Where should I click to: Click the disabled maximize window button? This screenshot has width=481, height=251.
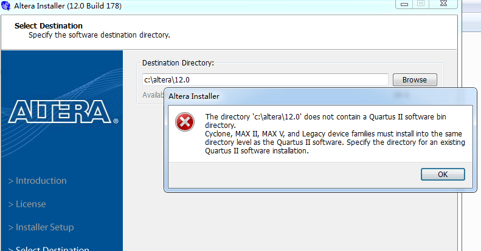point(421,4)
